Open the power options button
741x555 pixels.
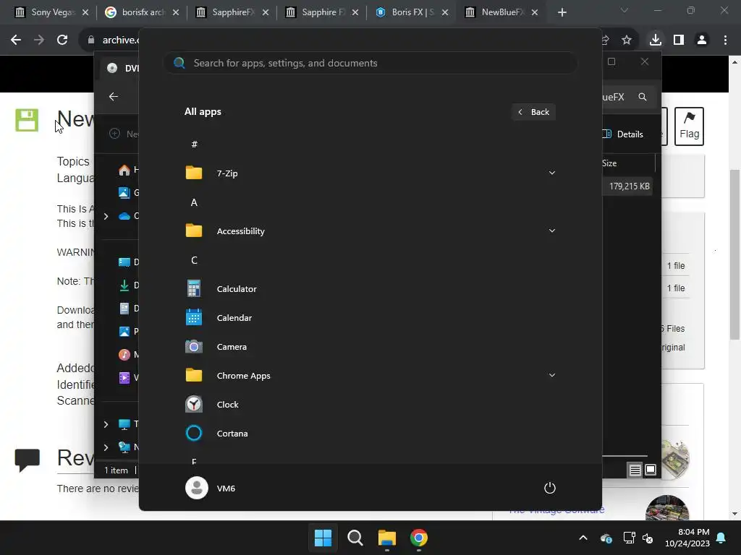[x=550, y=488]
